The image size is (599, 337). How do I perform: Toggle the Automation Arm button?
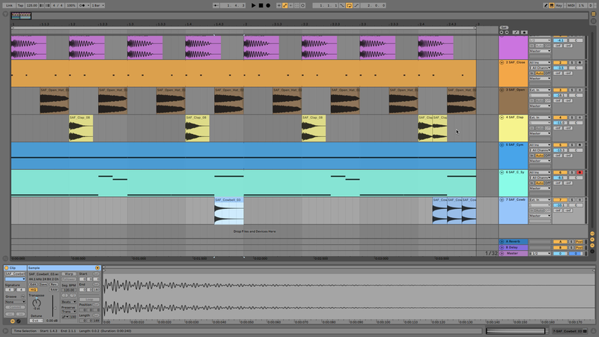click(285, 5)
